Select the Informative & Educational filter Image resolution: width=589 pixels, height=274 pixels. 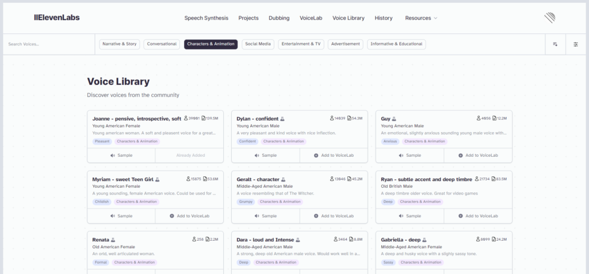396,44
